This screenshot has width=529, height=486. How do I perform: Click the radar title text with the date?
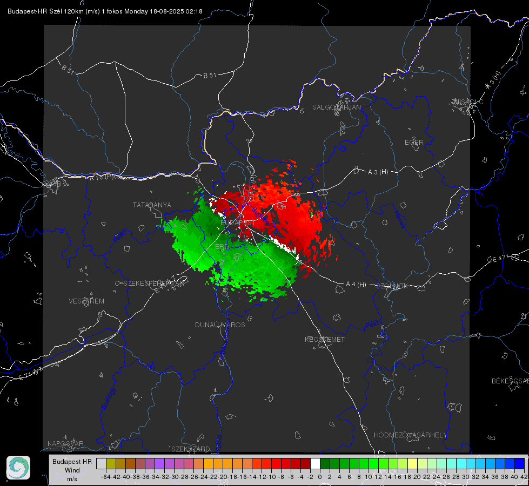105,11
